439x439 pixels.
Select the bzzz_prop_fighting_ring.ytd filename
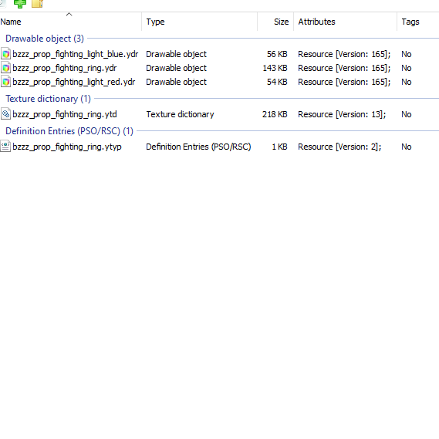[x=65, y=114]
